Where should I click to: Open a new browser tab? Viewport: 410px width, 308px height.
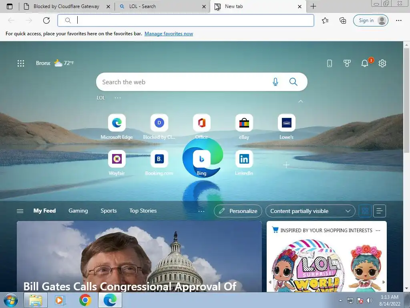point(313,6)
